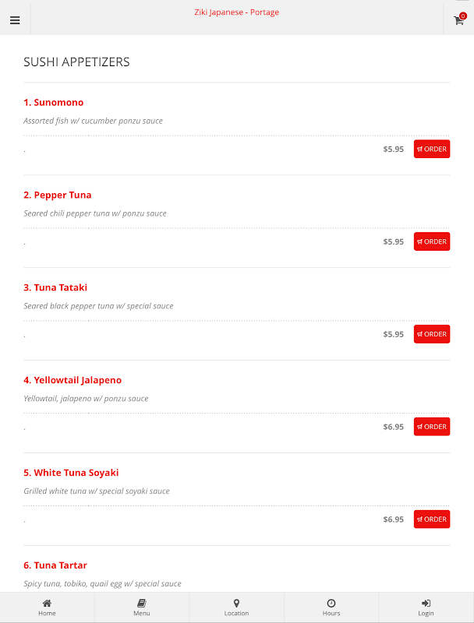Open the 3. Tuna Tataki title

(x=55, y=288)
